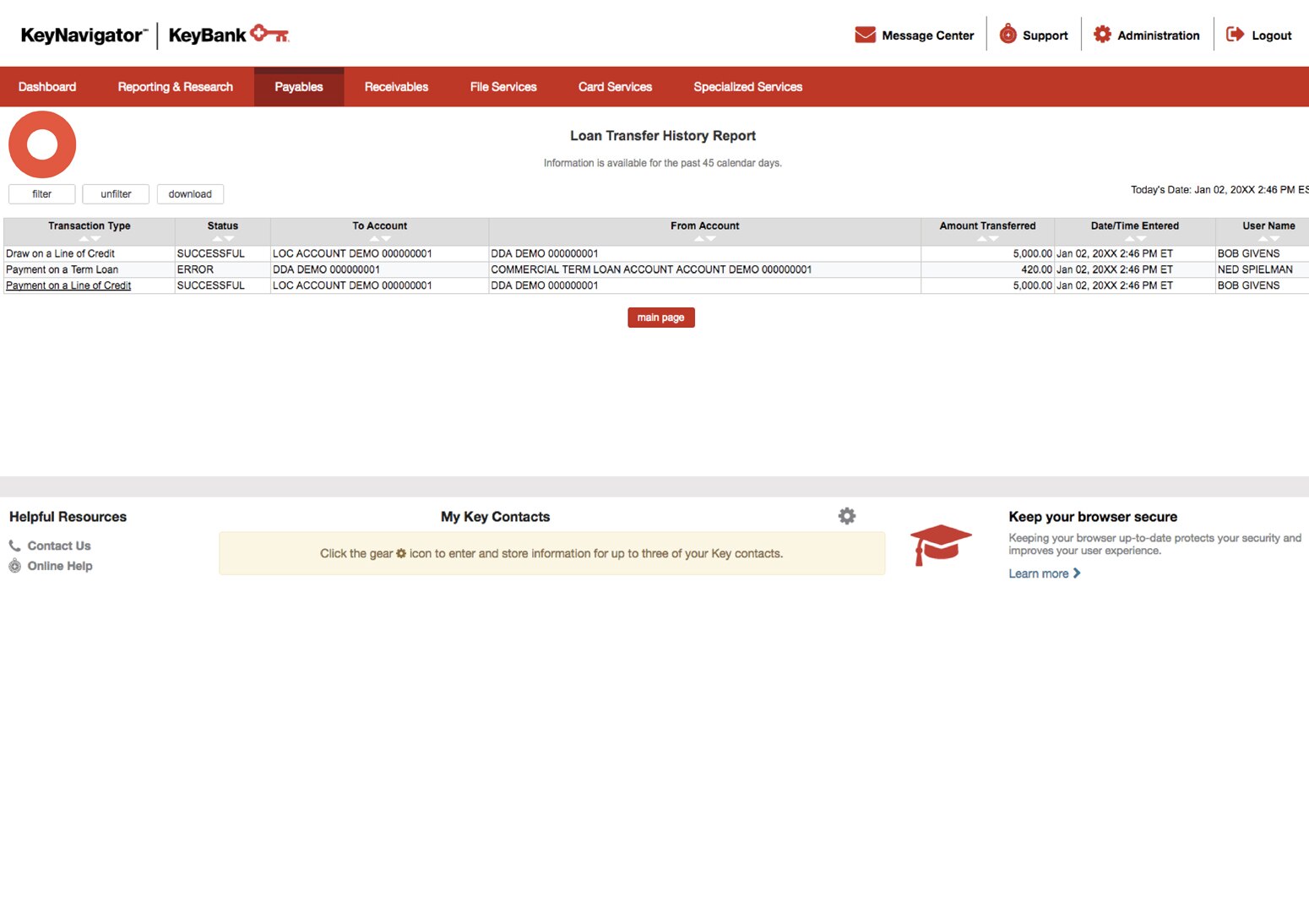1309x918 pixels.
Task: Open the Message Center envelope icon
Action: tap(865, 35)
